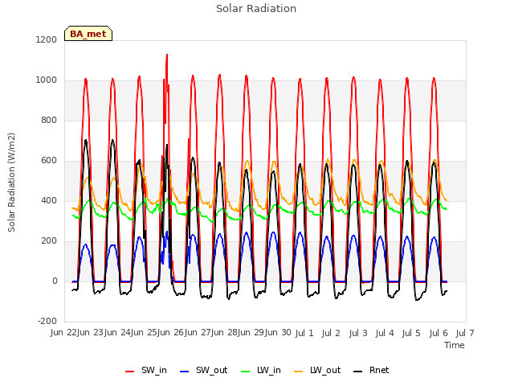Click the Jul 5 x-axis label
The width and height of the screenshot is (514, 386).
point(411,333)
